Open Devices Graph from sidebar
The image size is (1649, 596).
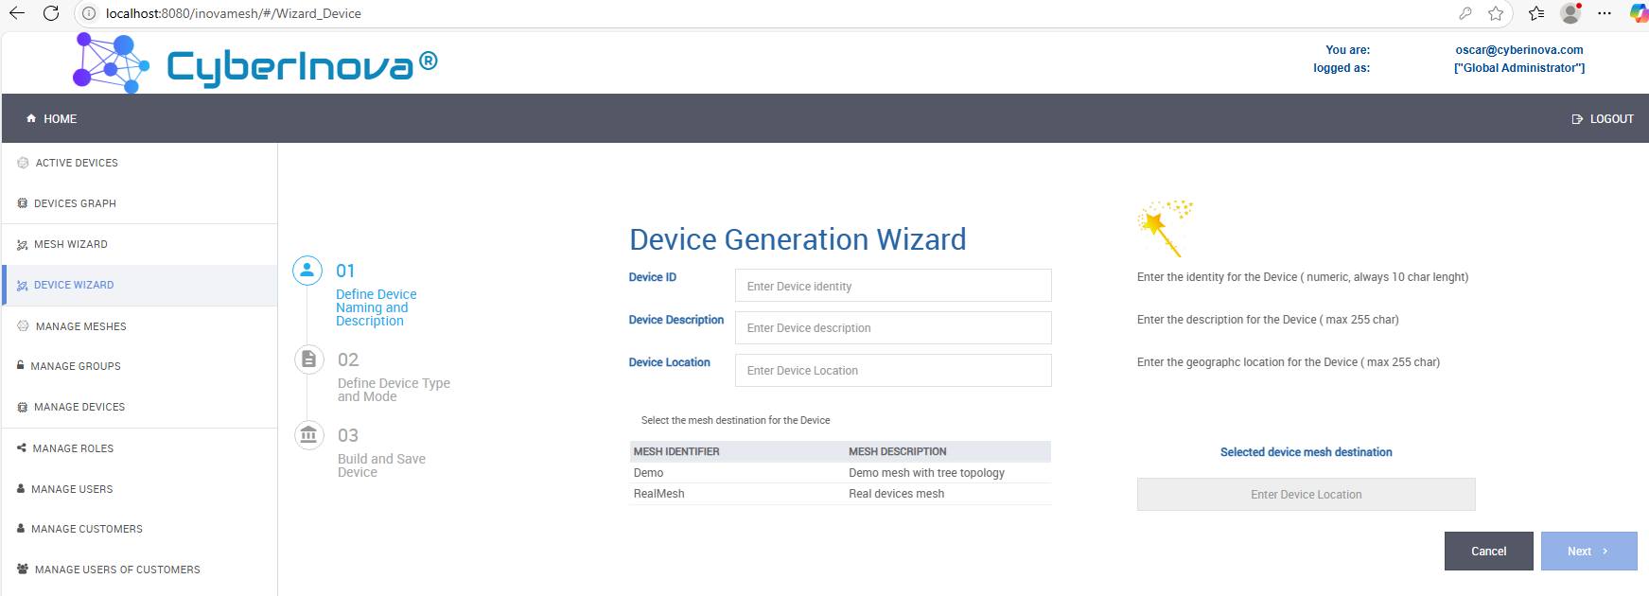75,203
